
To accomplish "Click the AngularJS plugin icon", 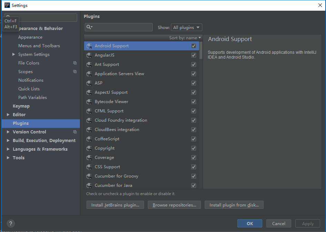I will click(x=89, y=55).
